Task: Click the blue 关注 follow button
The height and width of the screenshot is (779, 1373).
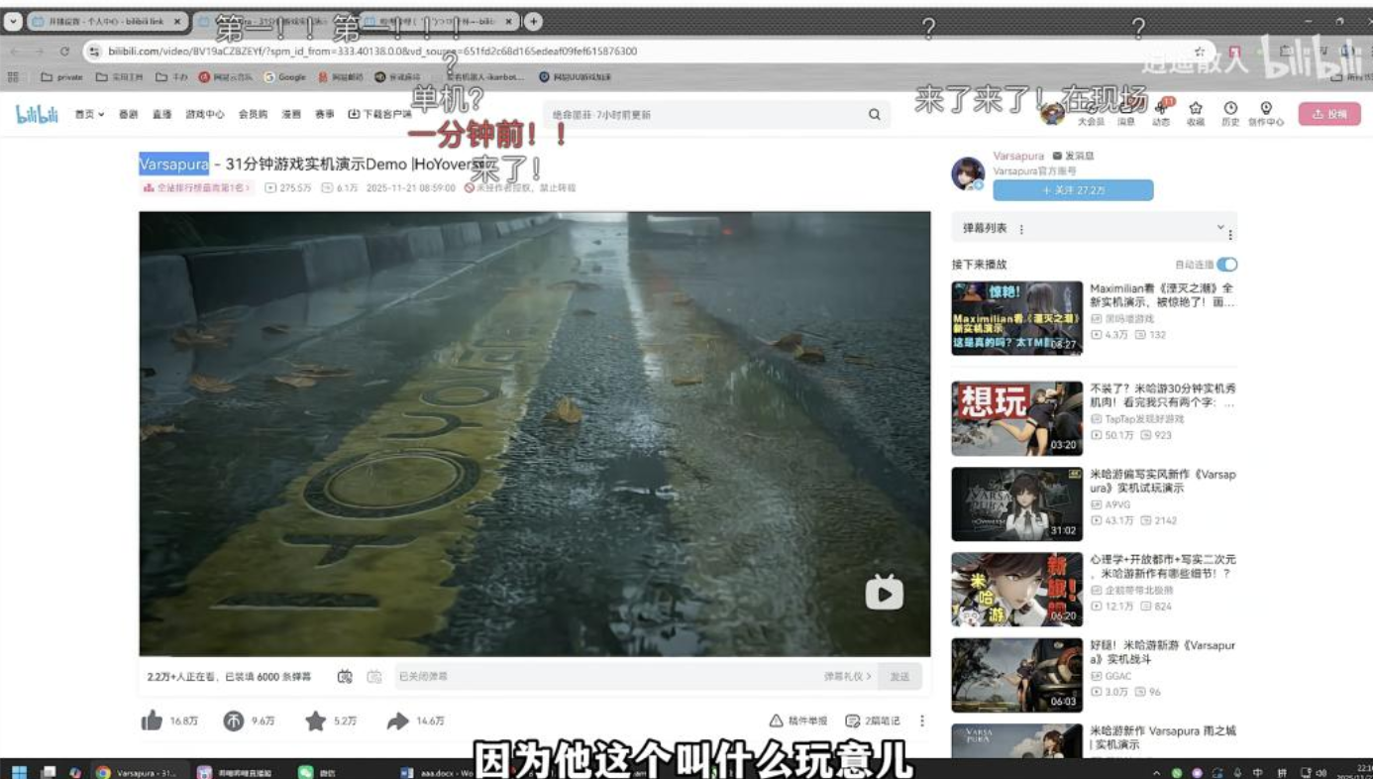Action: 1073,190
